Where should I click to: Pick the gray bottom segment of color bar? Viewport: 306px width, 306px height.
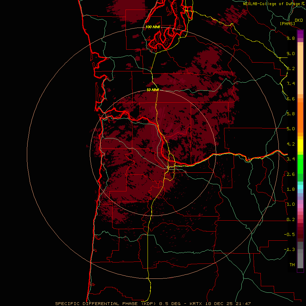pos(300,259)
